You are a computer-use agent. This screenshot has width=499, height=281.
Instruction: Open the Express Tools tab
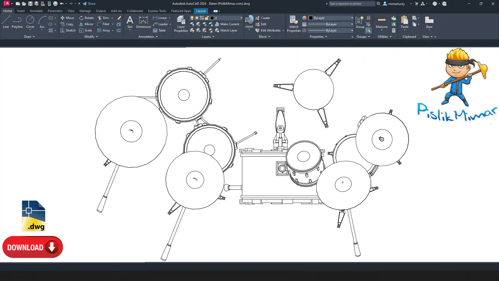(157, 11)
